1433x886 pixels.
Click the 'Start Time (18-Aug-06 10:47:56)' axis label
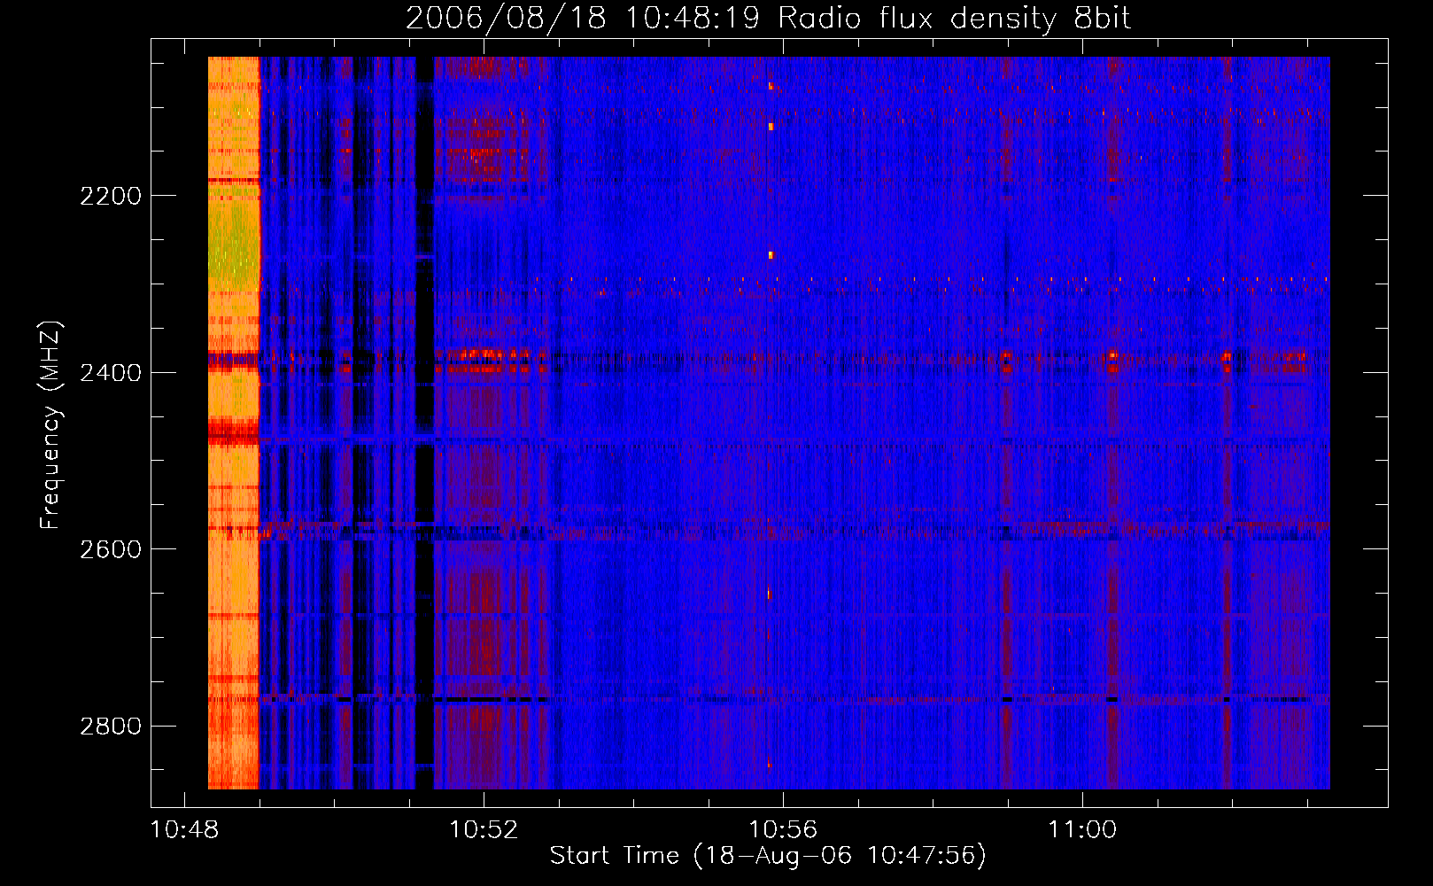pyautogui.click(x=768, y=856)
